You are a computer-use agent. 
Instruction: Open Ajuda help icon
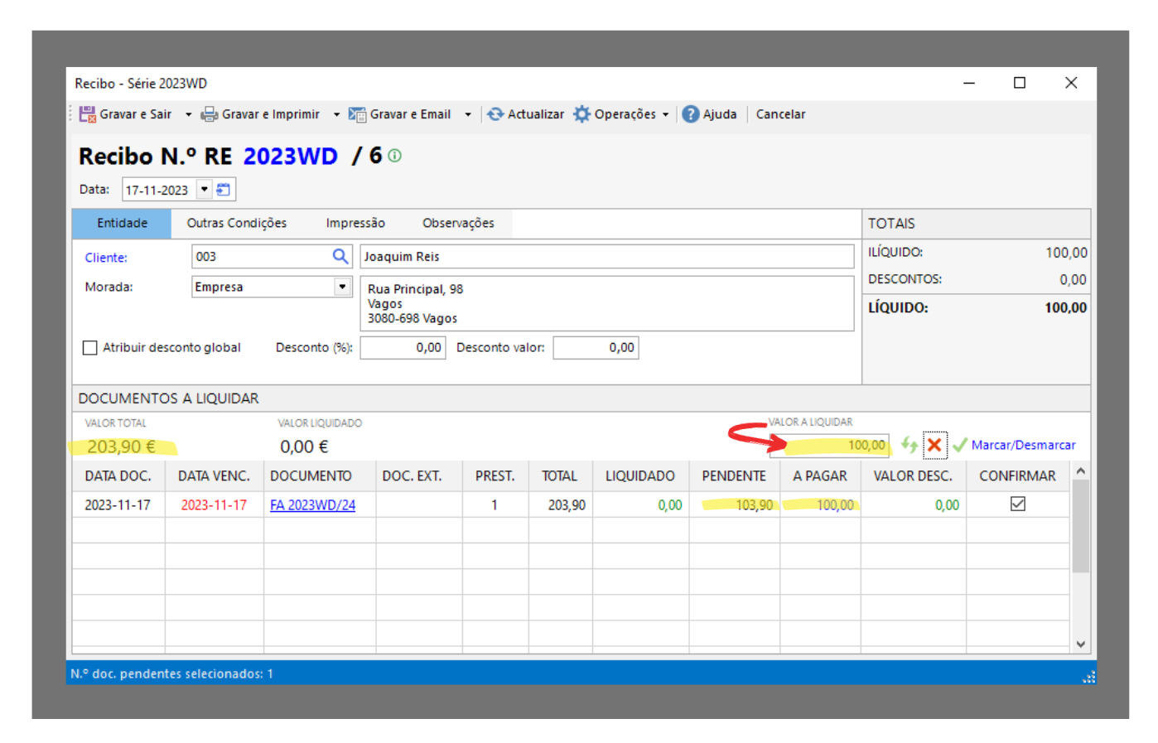(691, 114)
